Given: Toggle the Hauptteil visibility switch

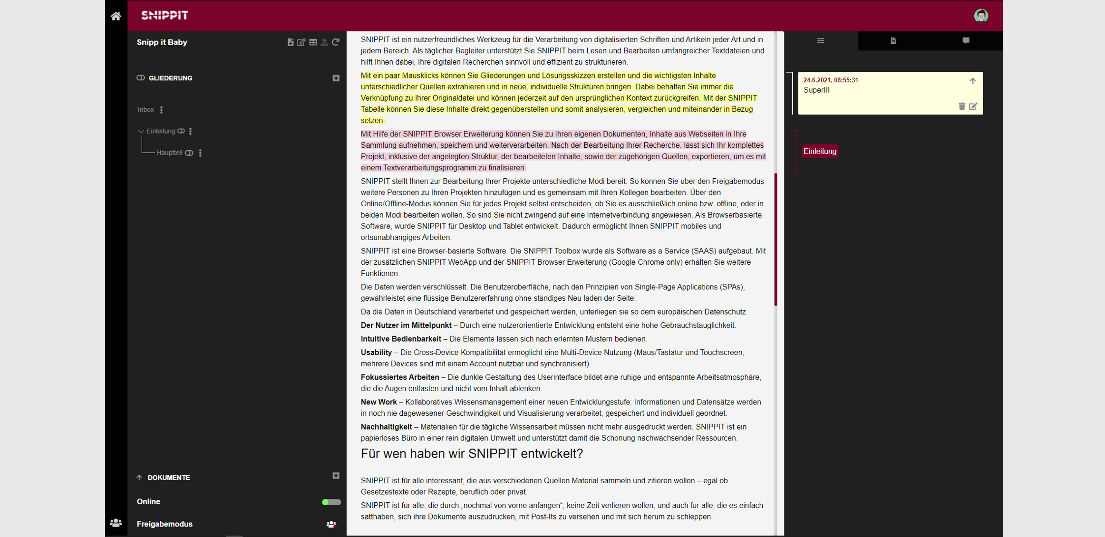Looking at the screenshot, I should (x=189, y=153).
